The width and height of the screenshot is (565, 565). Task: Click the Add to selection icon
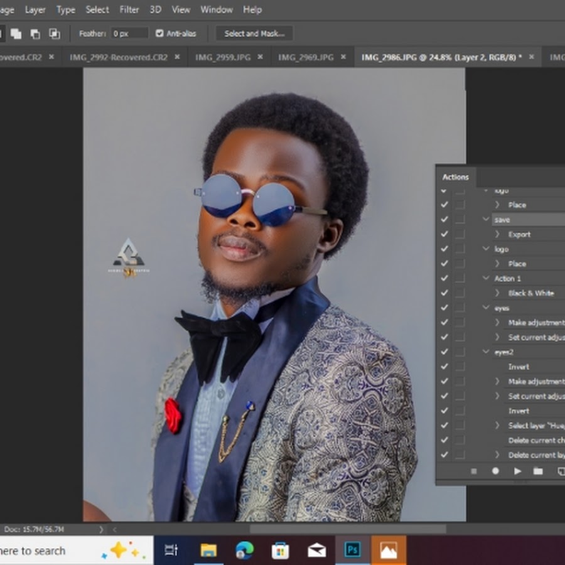16,34
